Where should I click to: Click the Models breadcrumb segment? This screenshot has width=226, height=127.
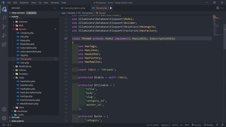click(72, 13)
